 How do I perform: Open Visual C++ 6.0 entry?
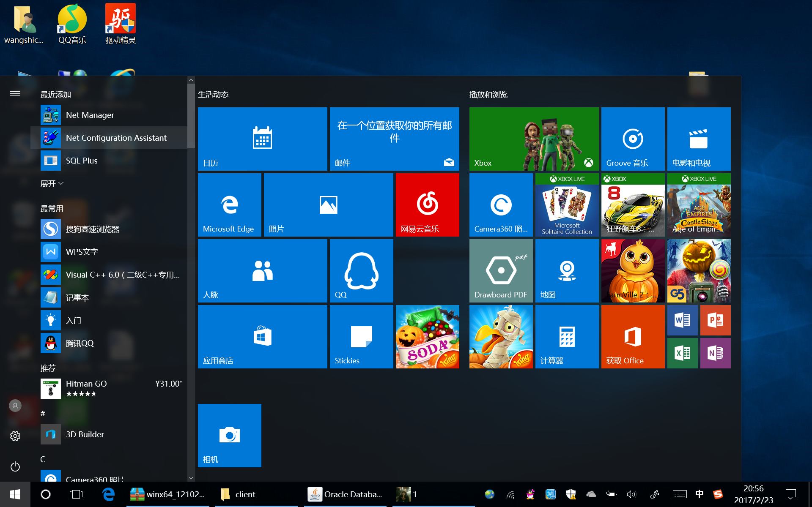point(109,275)
